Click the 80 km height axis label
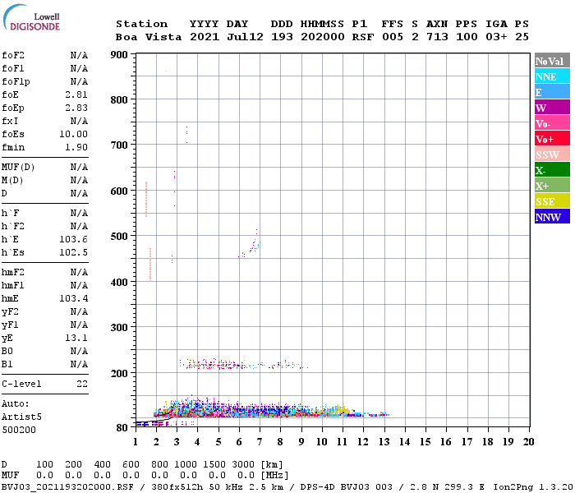 click(x=122, y=428)
